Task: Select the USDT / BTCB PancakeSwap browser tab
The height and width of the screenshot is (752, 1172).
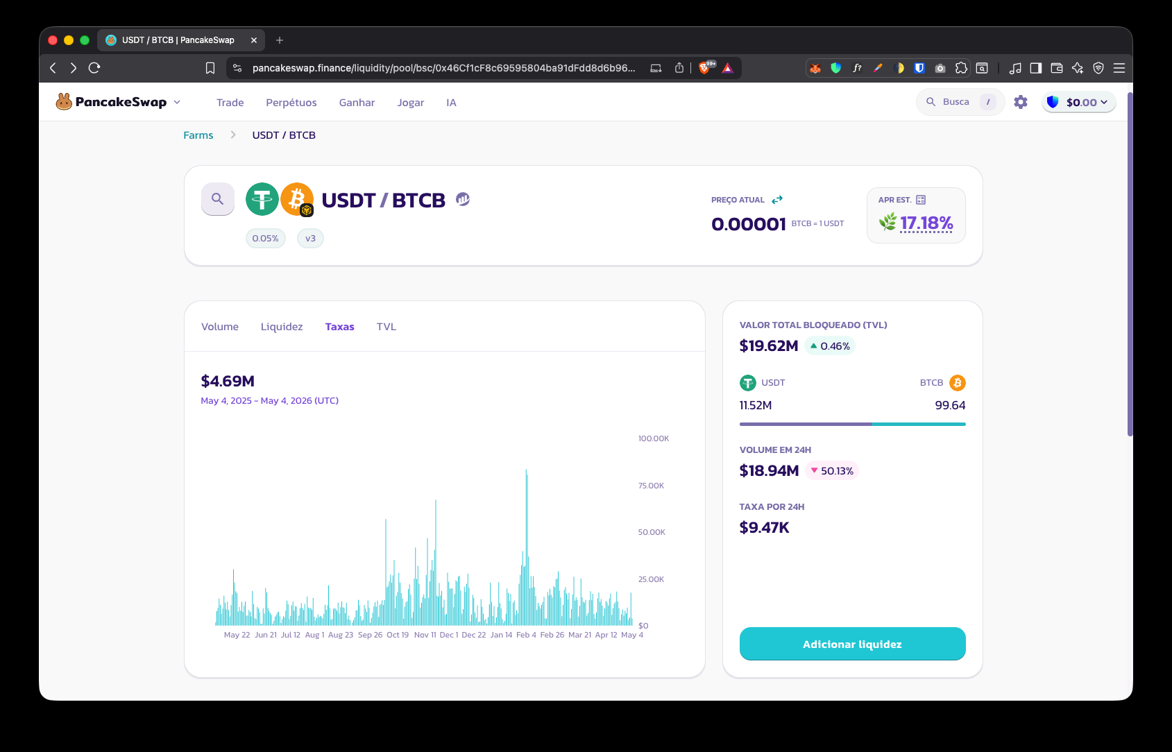Action: tap(180, 40)
